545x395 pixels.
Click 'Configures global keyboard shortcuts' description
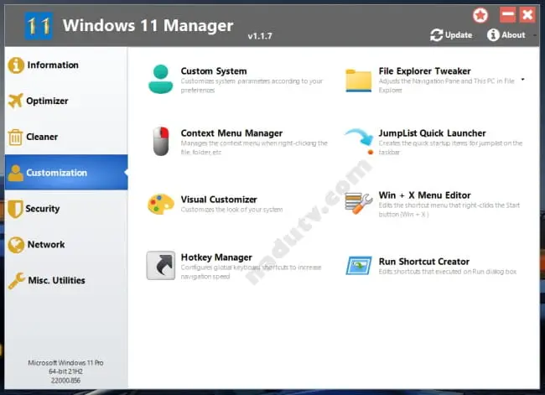251,272
